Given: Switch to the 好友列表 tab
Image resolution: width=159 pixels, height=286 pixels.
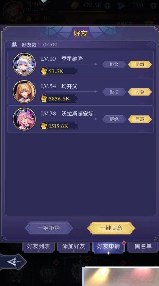Looking at the screenshot, I should [38, 246].
